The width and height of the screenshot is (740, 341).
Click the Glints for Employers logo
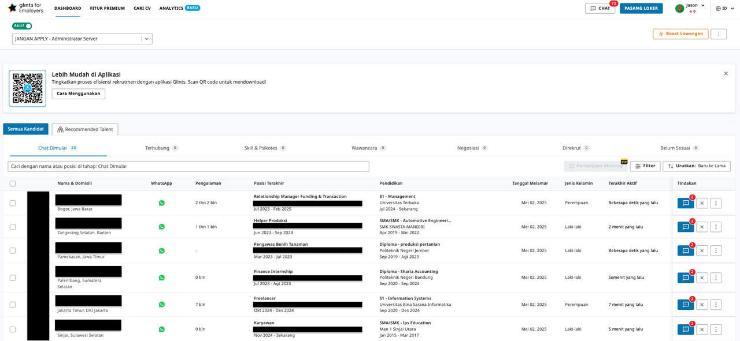[x=25, y=8]
